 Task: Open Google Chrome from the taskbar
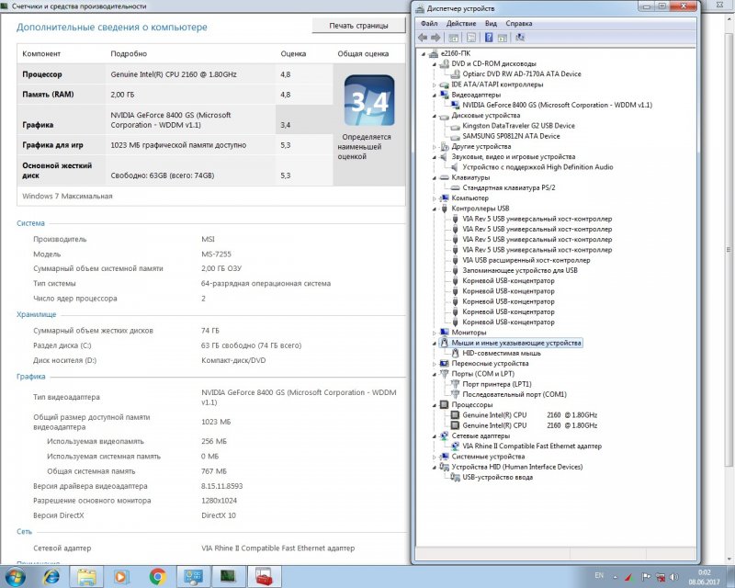(x=159, y=577)
